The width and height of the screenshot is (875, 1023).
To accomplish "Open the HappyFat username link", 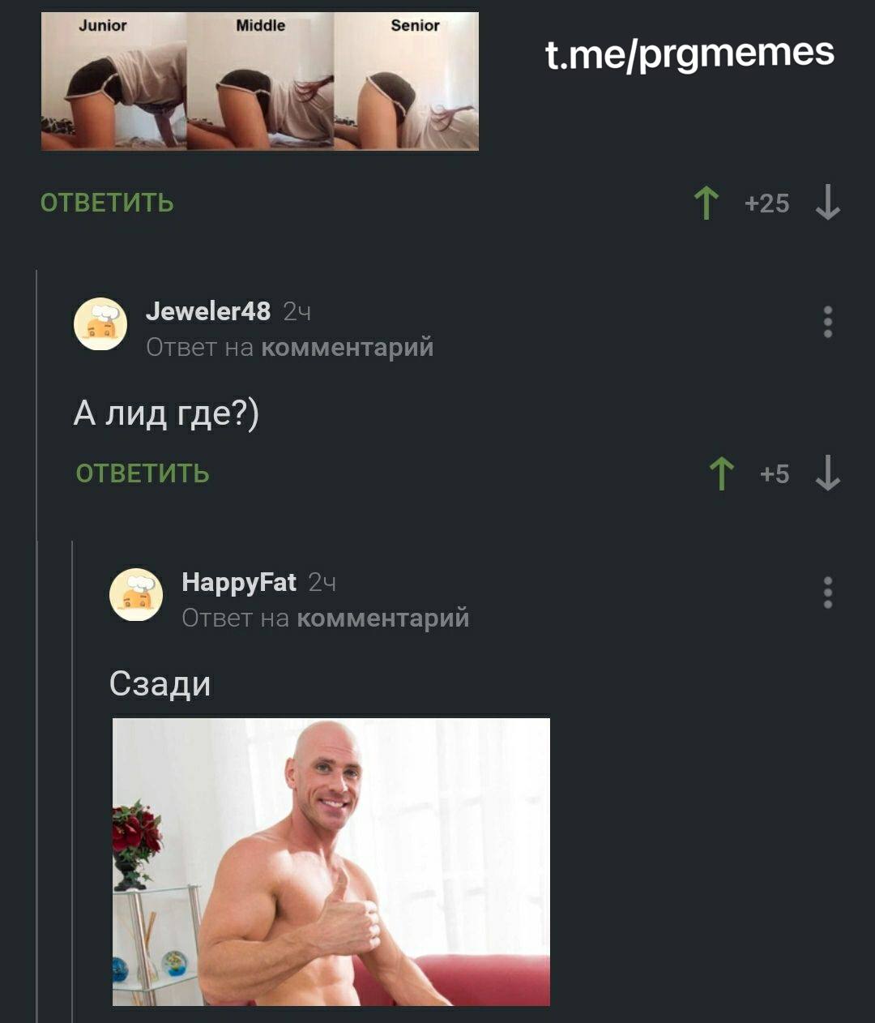I will pyautogui.click(x=239, y=582).
